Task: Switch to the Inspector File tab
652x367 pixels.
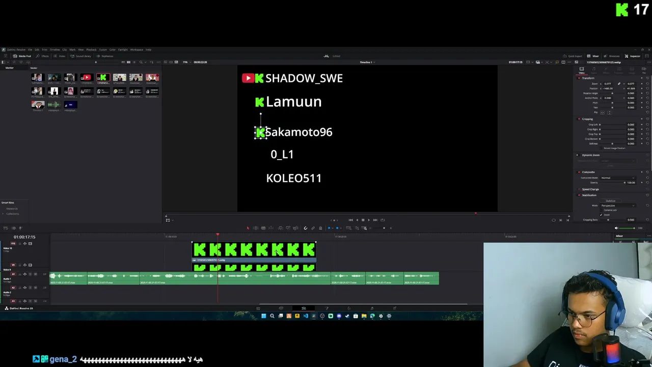Action: pos(644,71)
